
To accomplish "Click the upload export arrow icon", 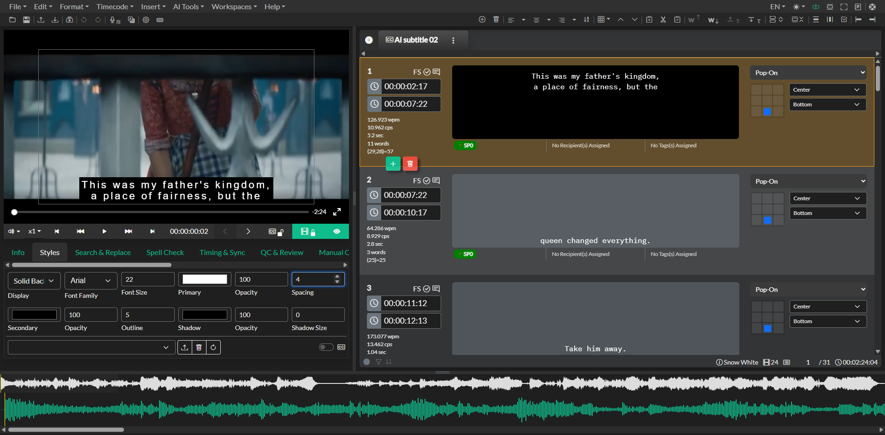I will click(x=41, y=20).
